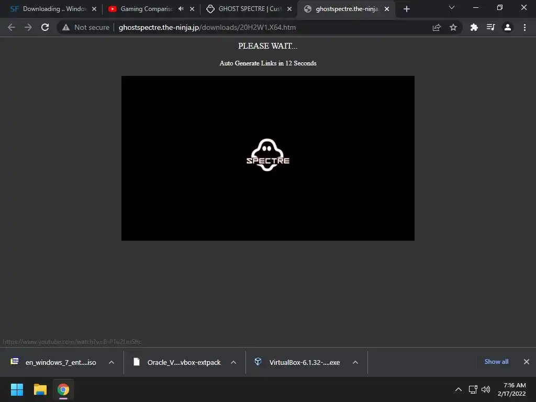Click the VirtualBox cube file icon
The height and width of the screenshot is (402, 536).
click(258, 361)
